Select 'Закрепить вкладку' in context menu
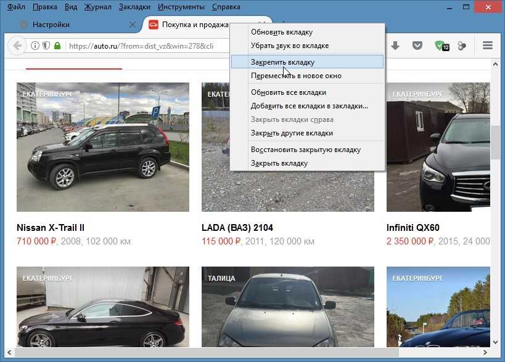Viewport: 505px width, 362px height. tap(282, 62)
